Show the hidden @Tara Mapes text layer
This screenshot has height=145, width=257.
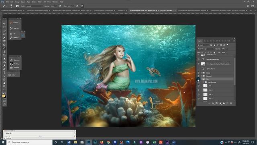198,69
